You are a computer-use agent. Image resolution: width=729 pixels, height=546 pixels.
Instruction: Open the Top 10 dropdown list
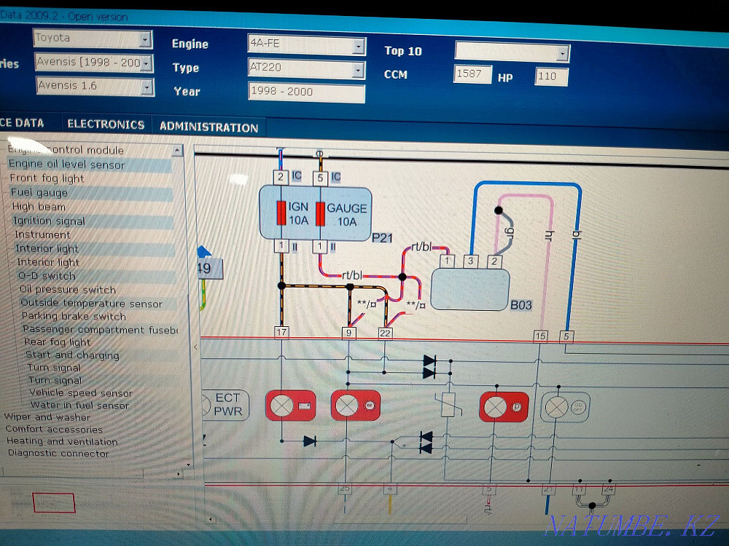pos(563,53)
